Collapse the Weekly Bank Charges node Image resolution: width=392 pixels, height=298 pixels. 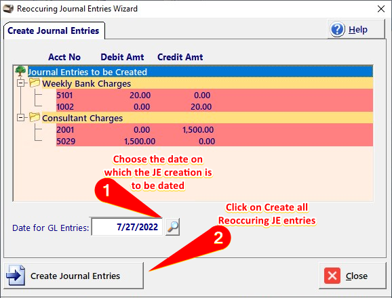point(21,83)
